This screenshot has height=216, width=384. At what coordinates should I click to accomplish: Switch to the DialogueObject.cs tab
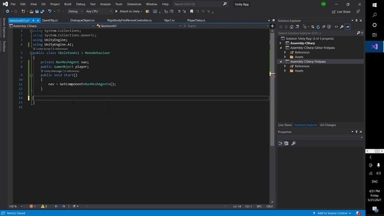[82, 20]
